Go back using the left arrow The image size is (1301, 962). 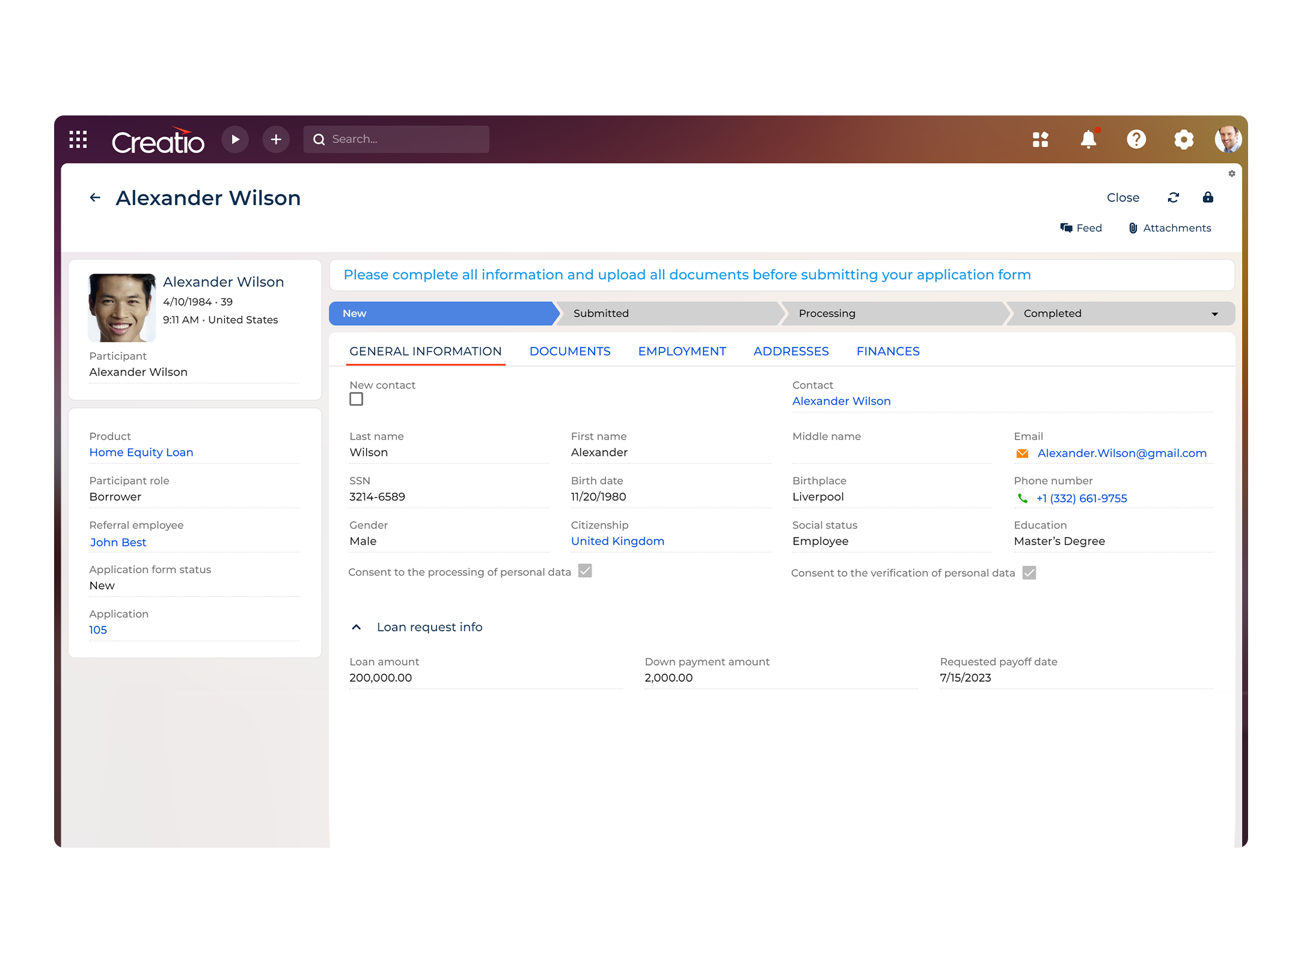(95, 198)
